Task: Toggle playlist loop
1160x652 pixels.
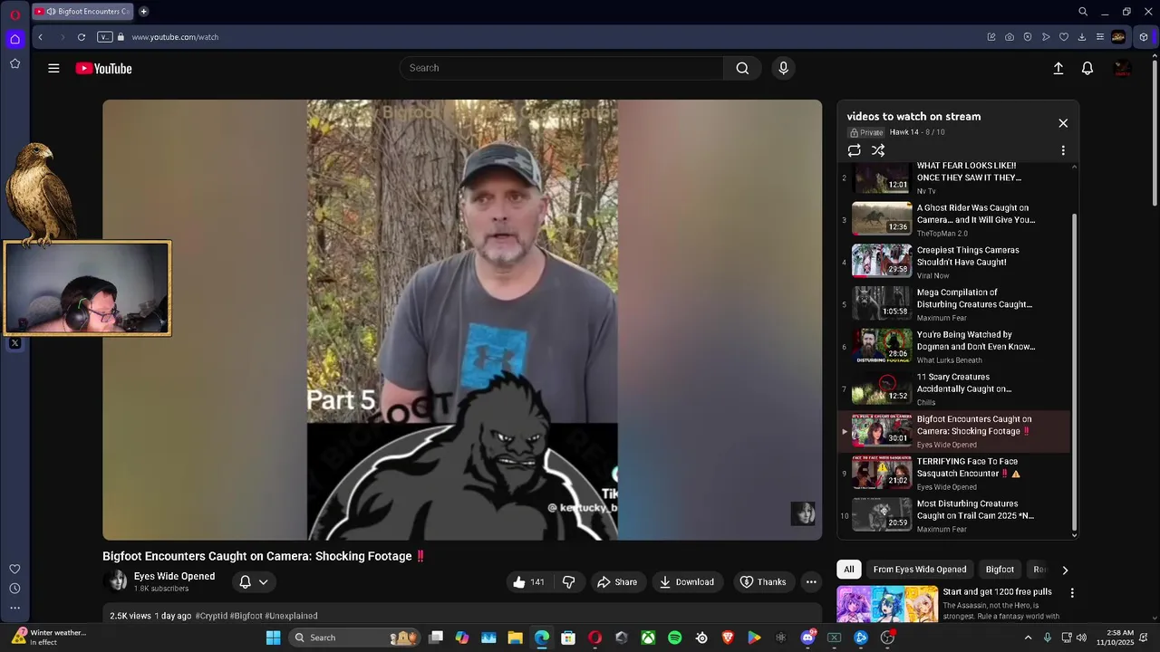Action: (x=854, y=150)
